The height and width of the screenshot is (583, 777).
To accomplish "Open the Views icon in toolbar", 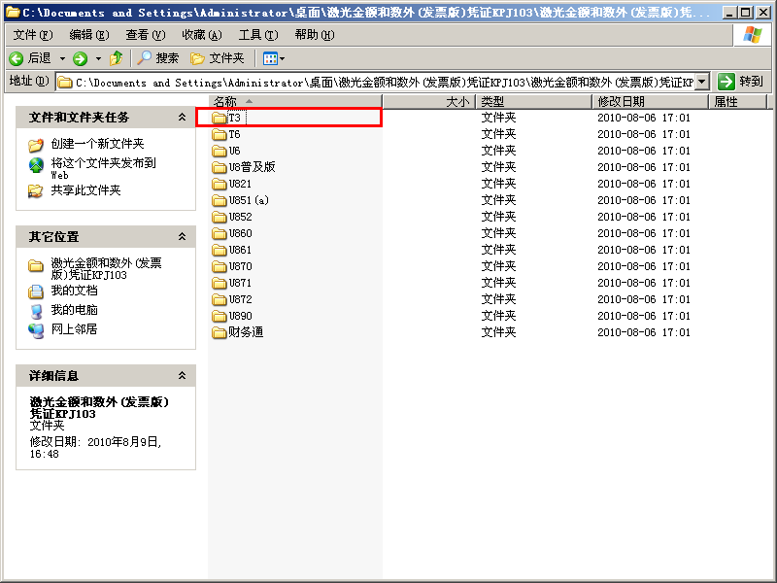I will coord(271,58).
